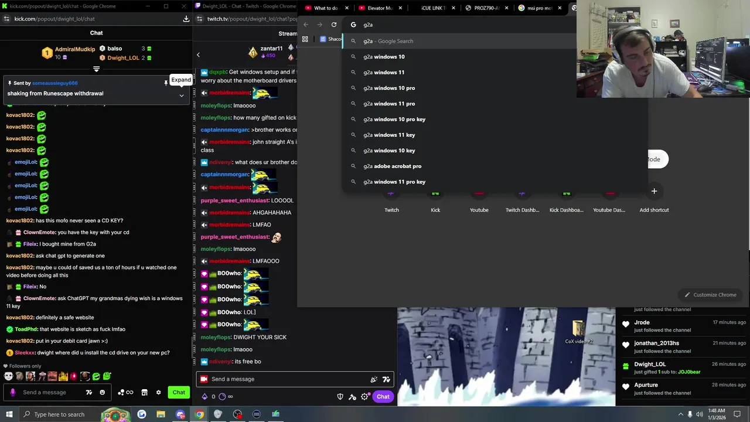Select suggestion g2a - Google Search
Viewport: 750px width, 422px height.
pos(459,41)
